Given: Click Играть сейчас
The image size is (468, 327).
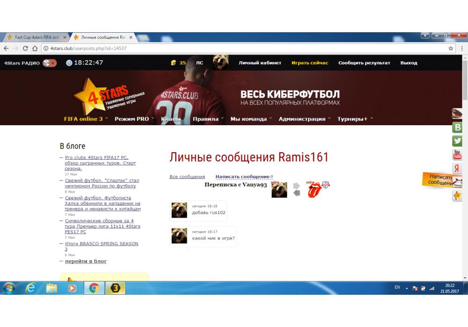Looking at the screenshot, I should pyautogui.click(x=310, y=63).
